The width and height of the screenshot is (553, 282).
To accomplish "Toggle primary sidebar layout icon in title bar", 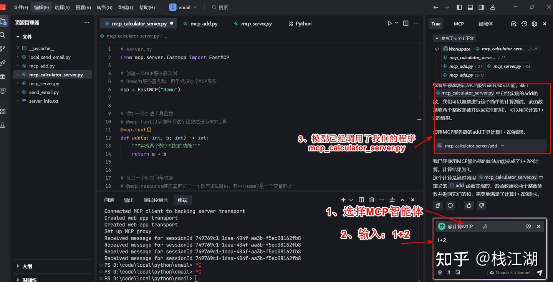I will tap(459, 7).
